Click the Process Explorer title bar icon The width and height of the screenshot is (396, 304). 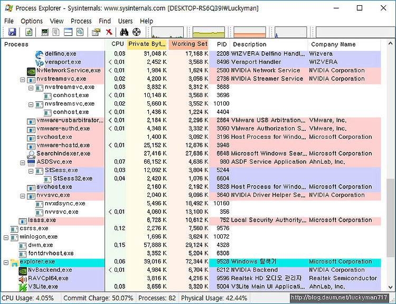point(9,8)
